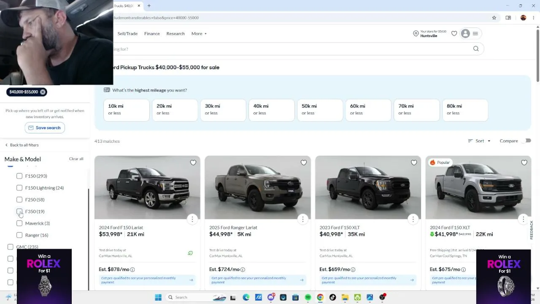540x304 pixels.
Task: Focus the CarMax search input field
Action: coord(291,49)
